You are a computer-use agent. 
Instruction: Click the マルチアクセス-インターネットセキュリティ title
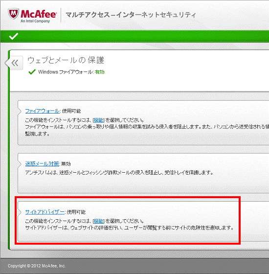(131, 15)
